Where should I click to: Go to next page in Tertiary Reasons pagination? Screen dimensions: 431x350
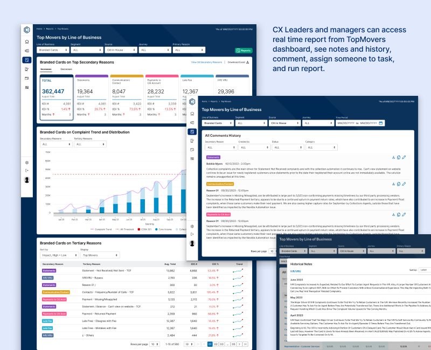(239, 344)
